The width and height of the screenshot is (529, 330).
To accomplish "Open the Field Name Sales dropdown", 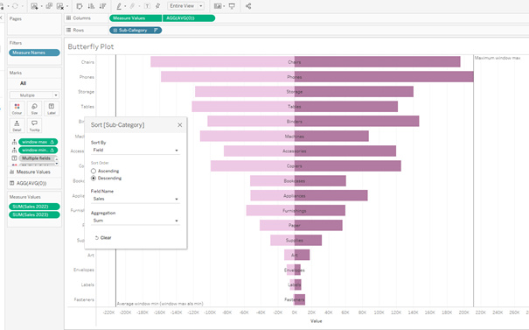I will [x=136, y=199].
